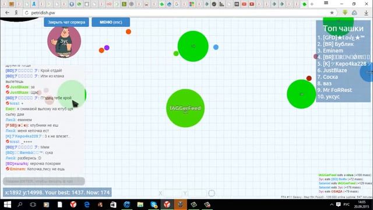Open the World of Tanks taskbar icon
This screenshot has width=373, height=210.
click(x=180, y=205)
